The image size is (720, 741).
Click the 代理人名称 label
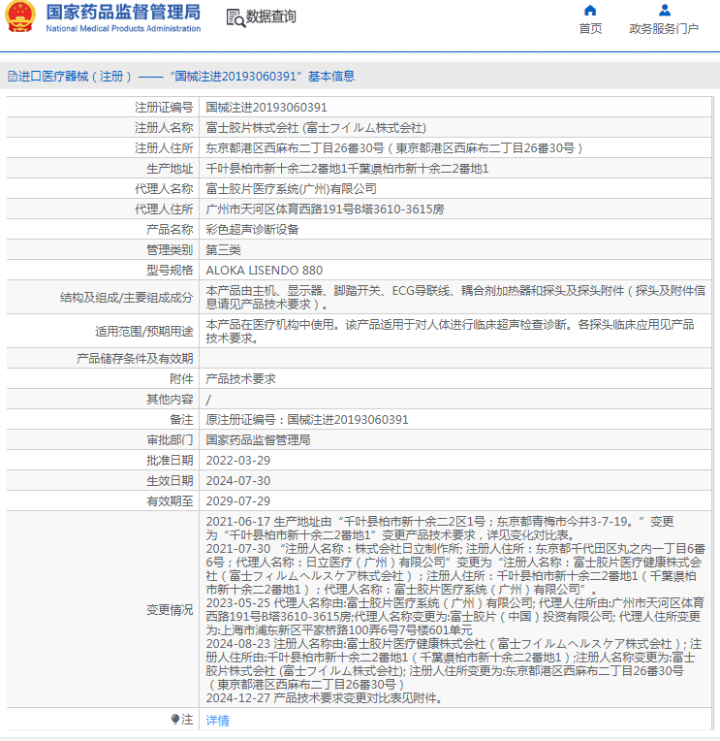(164, 188)
